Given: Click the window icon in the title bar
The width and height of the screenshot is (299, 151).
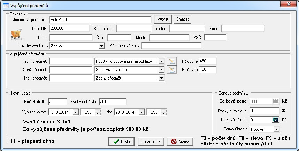Looking at the screenshot, I should (6, 6).
